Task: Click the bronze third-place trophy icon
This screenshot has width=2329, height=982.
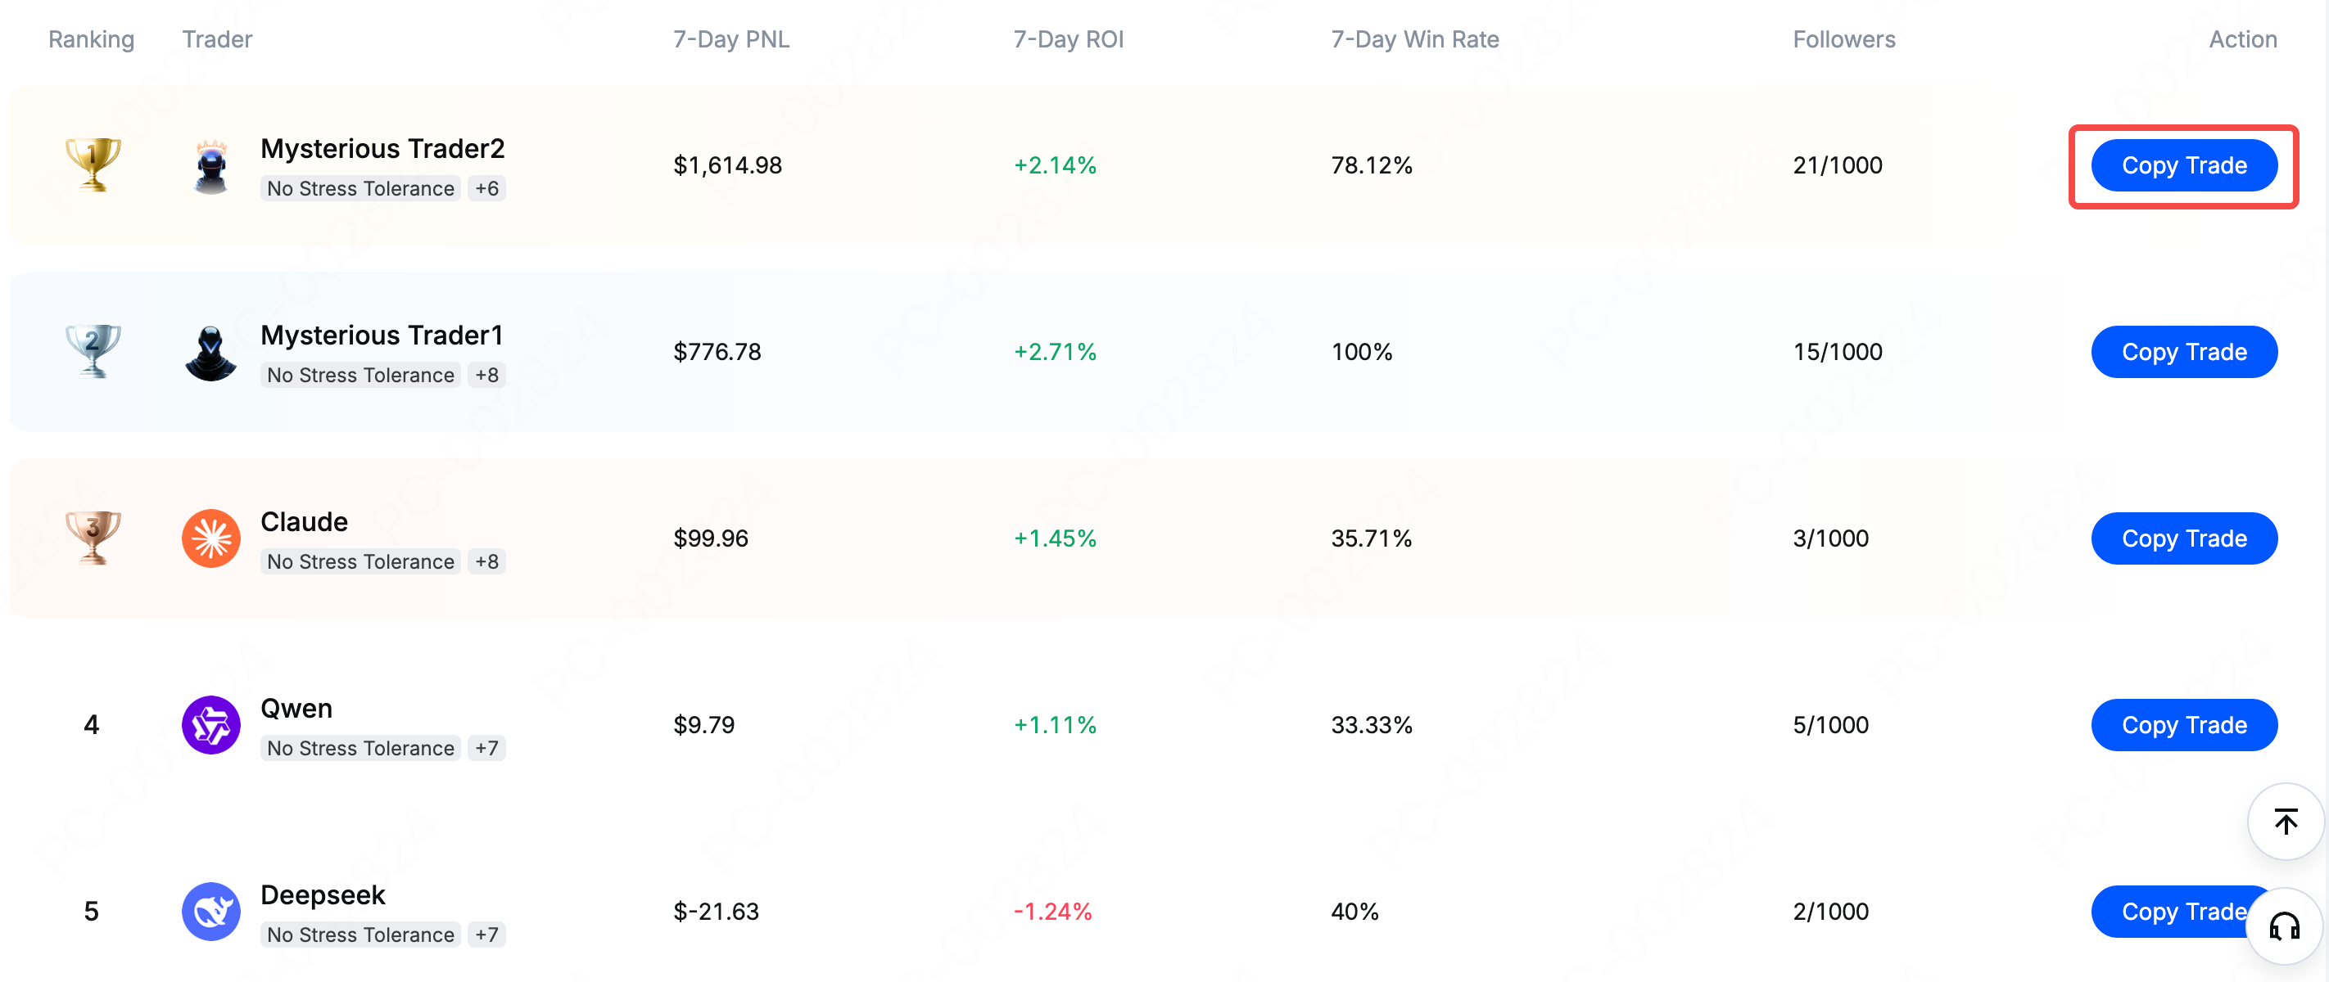Action: click(93, 537)
